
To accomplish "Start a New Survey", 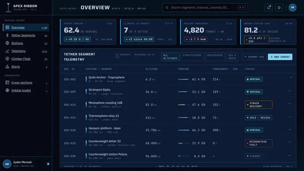I will pos(280,57).
